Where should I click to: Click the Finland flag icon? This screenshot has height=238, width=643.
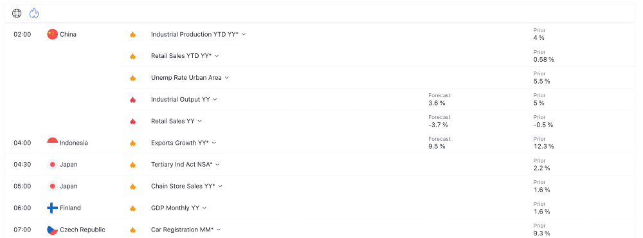[53, 208]
